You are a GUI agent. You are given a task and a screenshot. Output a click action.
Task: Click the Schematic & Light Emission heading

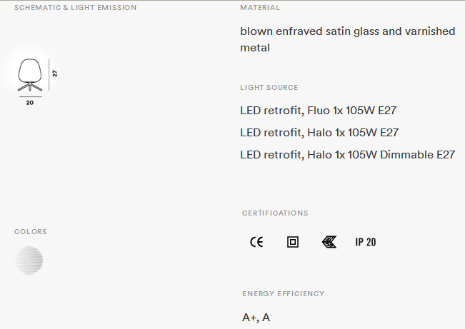click(x=75, y=8)
